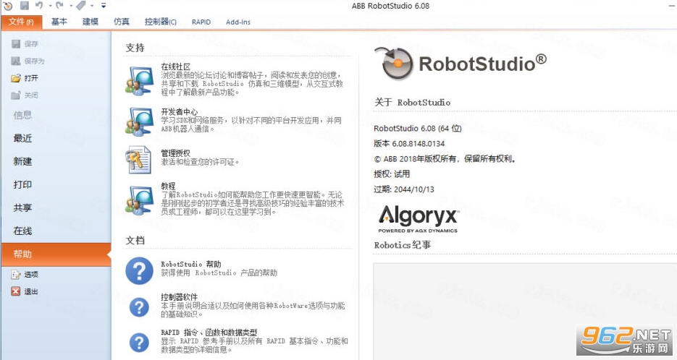677x360 pixels.
Task: Click the RobotStudio logo in the about panel
Action: (461, 64)
